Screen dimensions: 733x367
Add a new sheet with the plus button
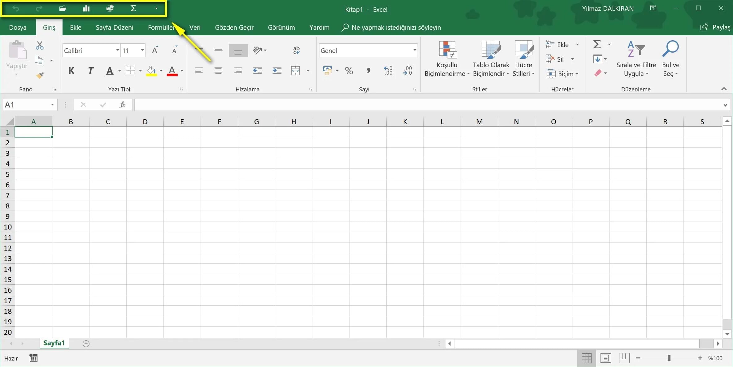pos(86,343)
